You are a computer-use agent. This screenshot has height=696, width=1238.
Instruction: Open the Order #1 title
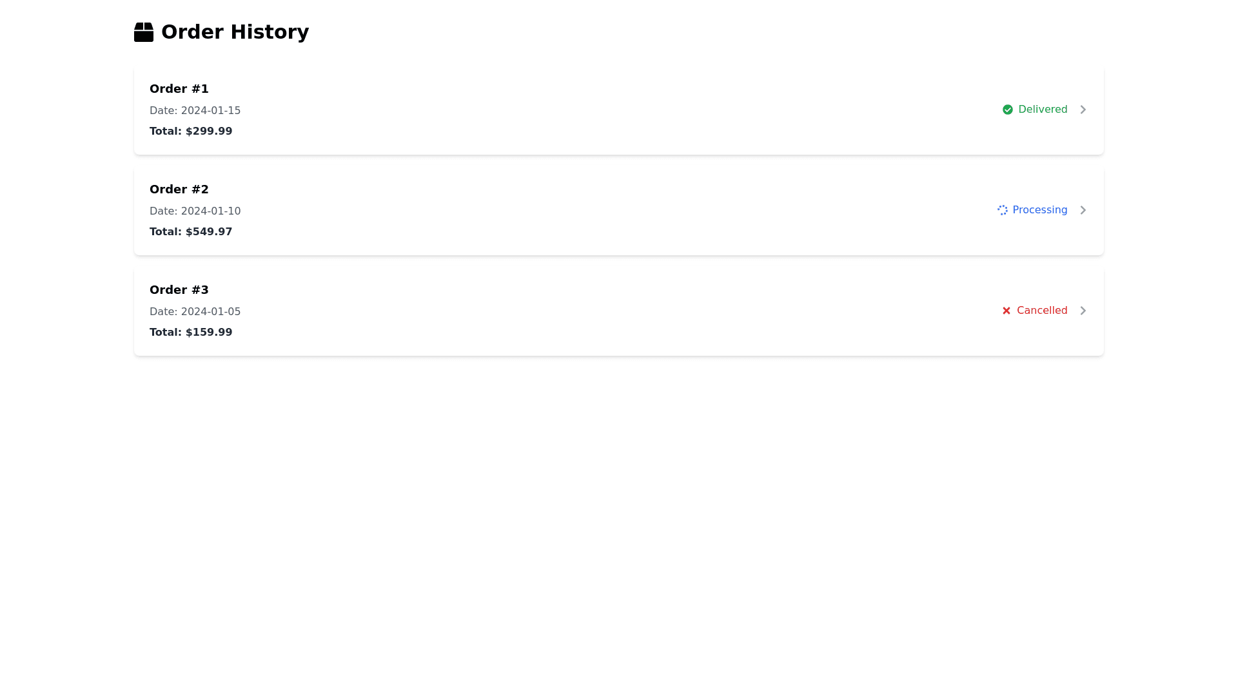tap(179, 89)
